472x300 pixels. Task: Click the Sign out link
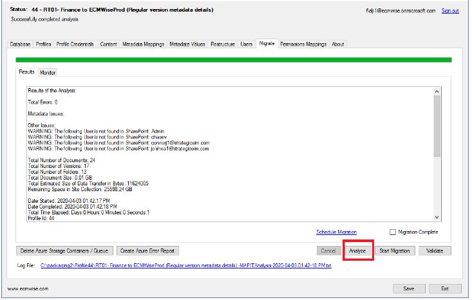450,11
